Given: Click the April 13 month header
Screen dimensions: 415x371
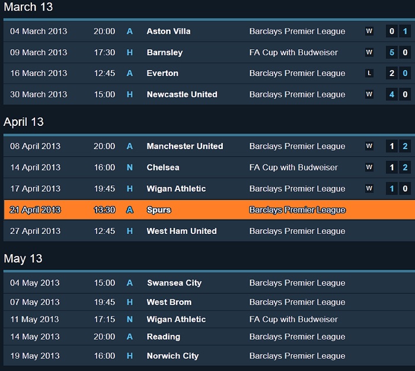Looking at the screenshot, I should click(24, 122).
